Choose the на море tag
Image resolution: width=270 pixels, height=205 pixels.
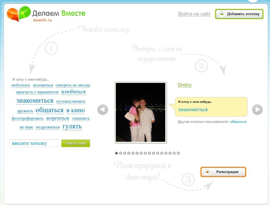click(x=26, y=127)
